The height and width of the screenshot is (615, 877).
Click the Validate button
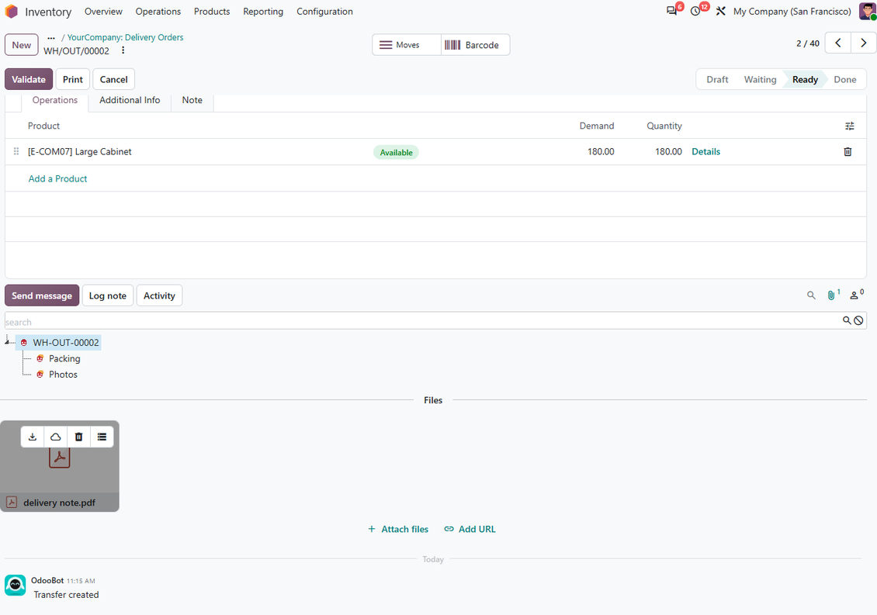[29, 79]
